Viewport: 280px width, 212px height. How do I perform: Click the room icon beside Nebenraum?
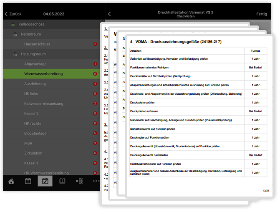tap(15, 35)
